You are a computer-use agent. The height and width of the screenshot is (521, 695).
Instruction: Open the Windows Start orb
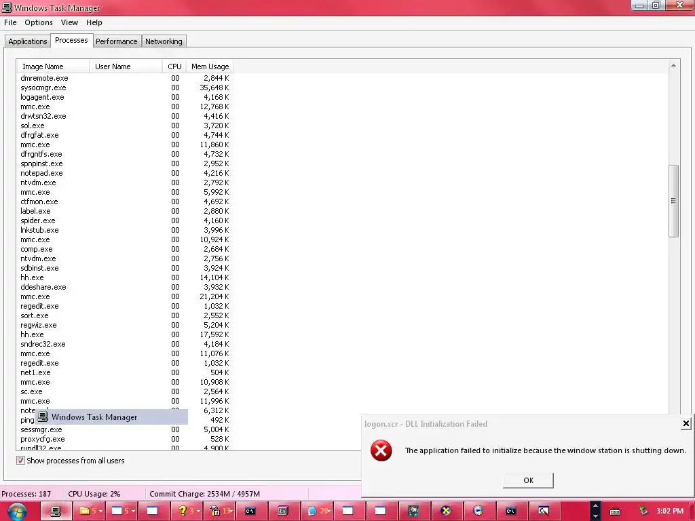17,512
